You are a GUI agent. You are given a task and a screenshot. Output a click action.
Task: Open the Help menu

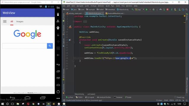136,6
